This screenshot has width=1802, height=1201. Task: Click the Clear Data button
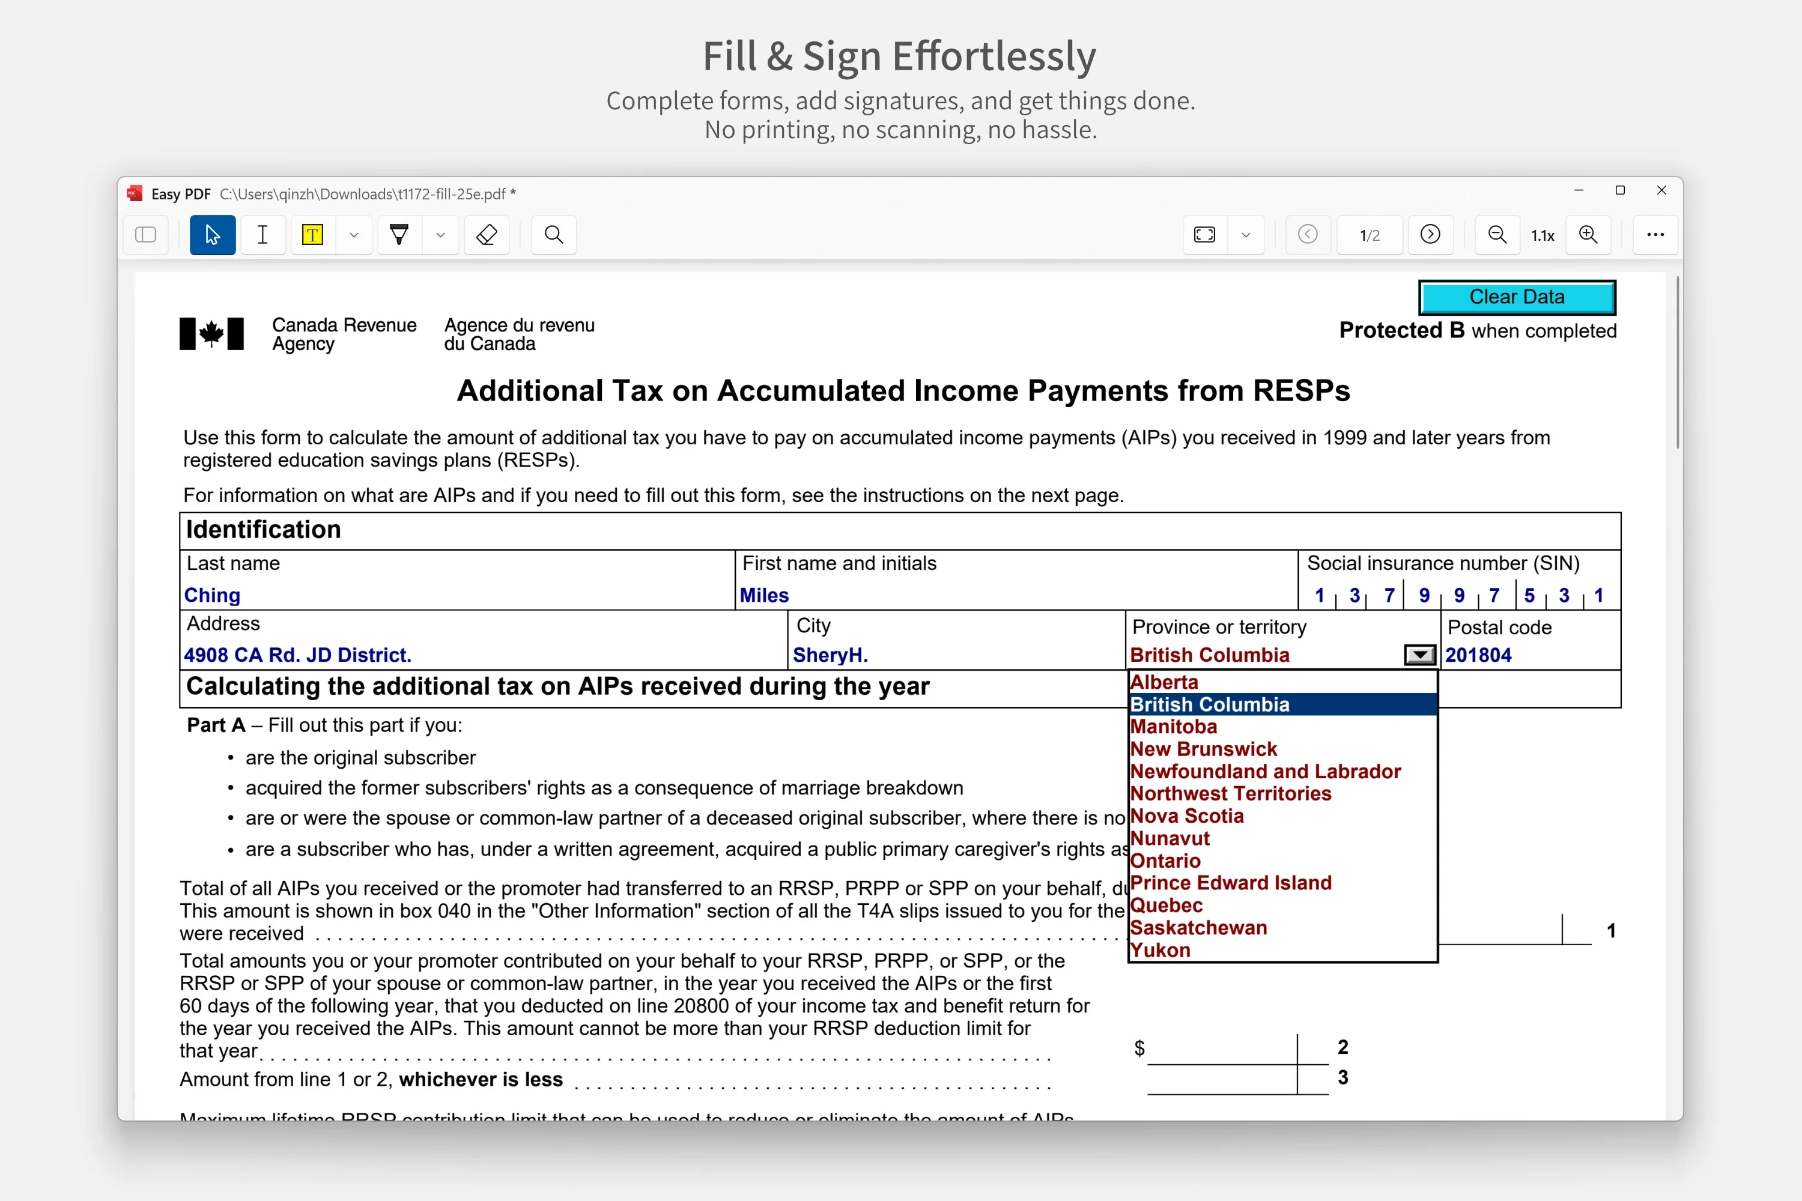click(1517, 297)
